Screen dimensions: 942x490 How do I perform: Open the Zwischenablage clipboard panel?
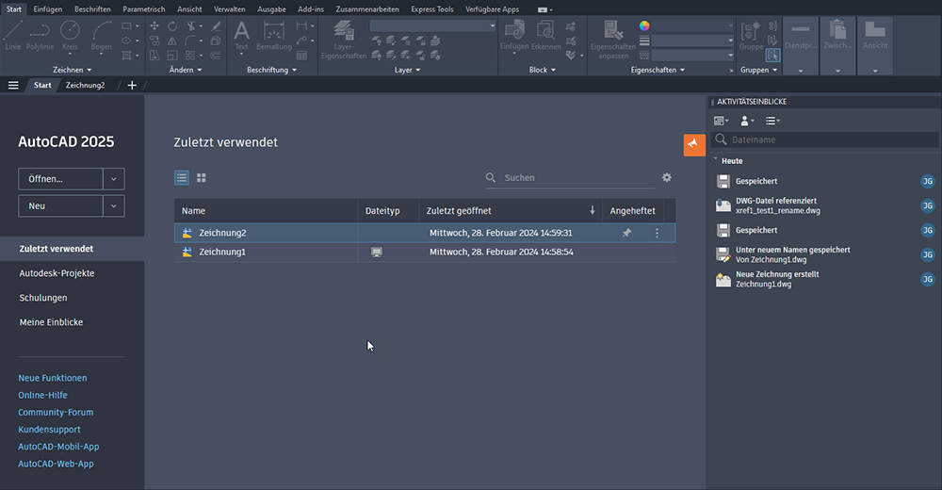[x=837, y=45]
